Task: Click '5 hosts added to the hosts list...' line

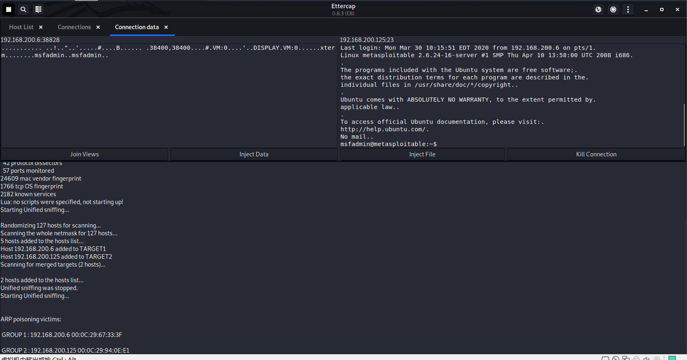Action: (42, 241)
